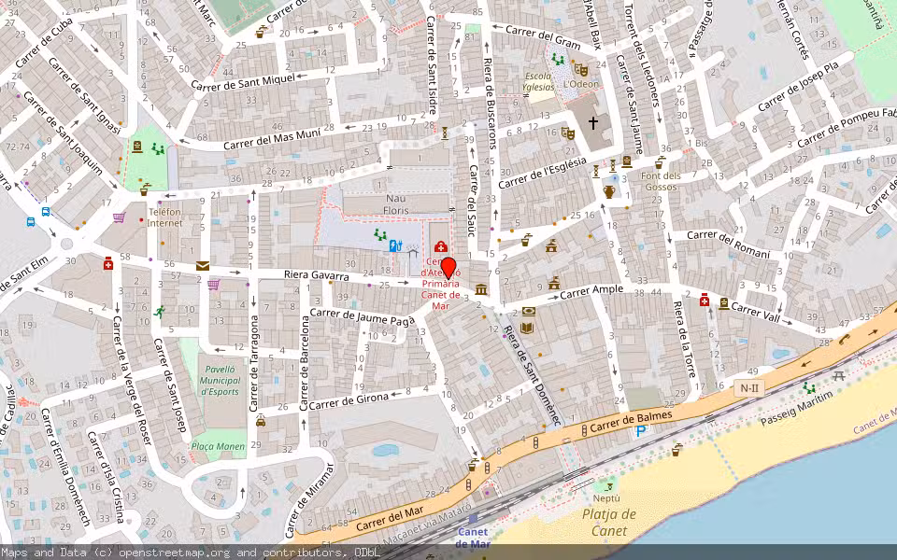
Task: Select the shopping cart icon near Telèfon Internet
Action: (x=119, y=217)
